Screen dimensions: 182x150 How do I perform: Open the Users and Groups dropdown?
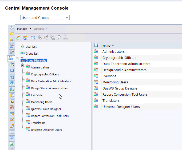coord(45,18)
